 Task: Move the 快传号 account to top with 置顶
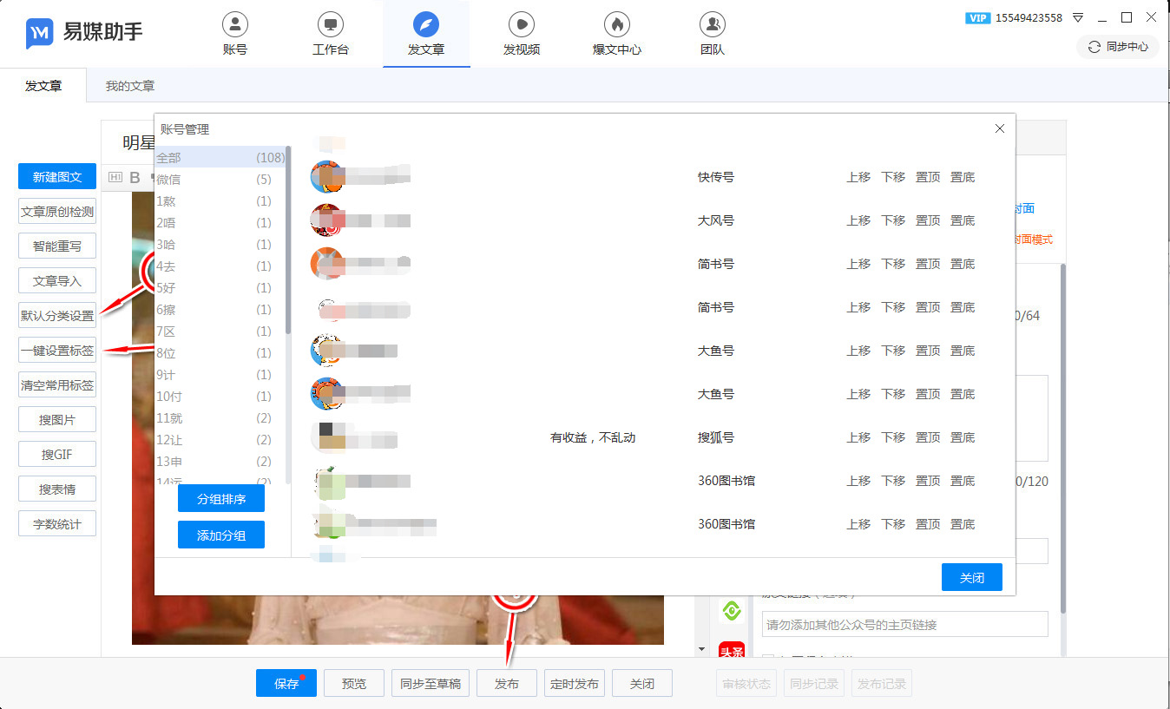(928, 177)
